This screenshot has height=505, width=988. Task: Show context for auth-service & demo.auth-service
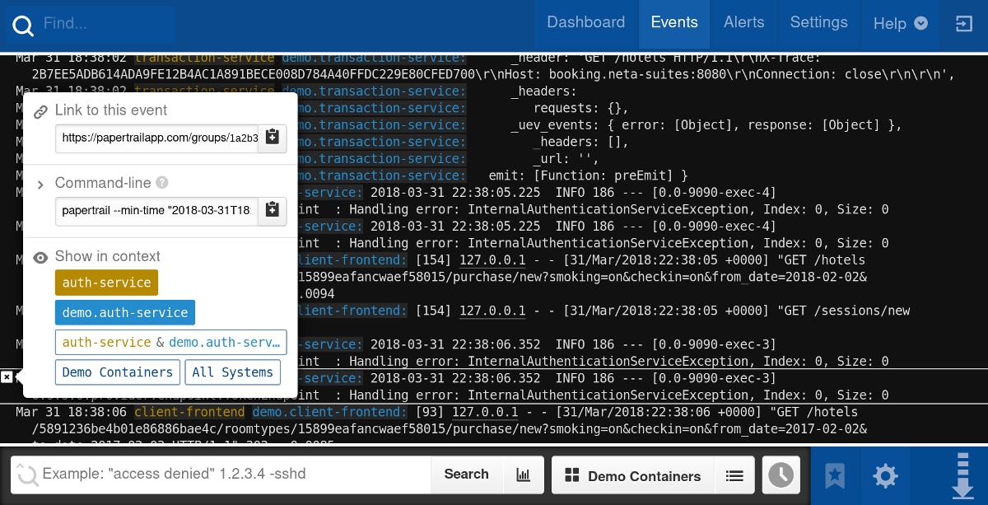[171, 343]
